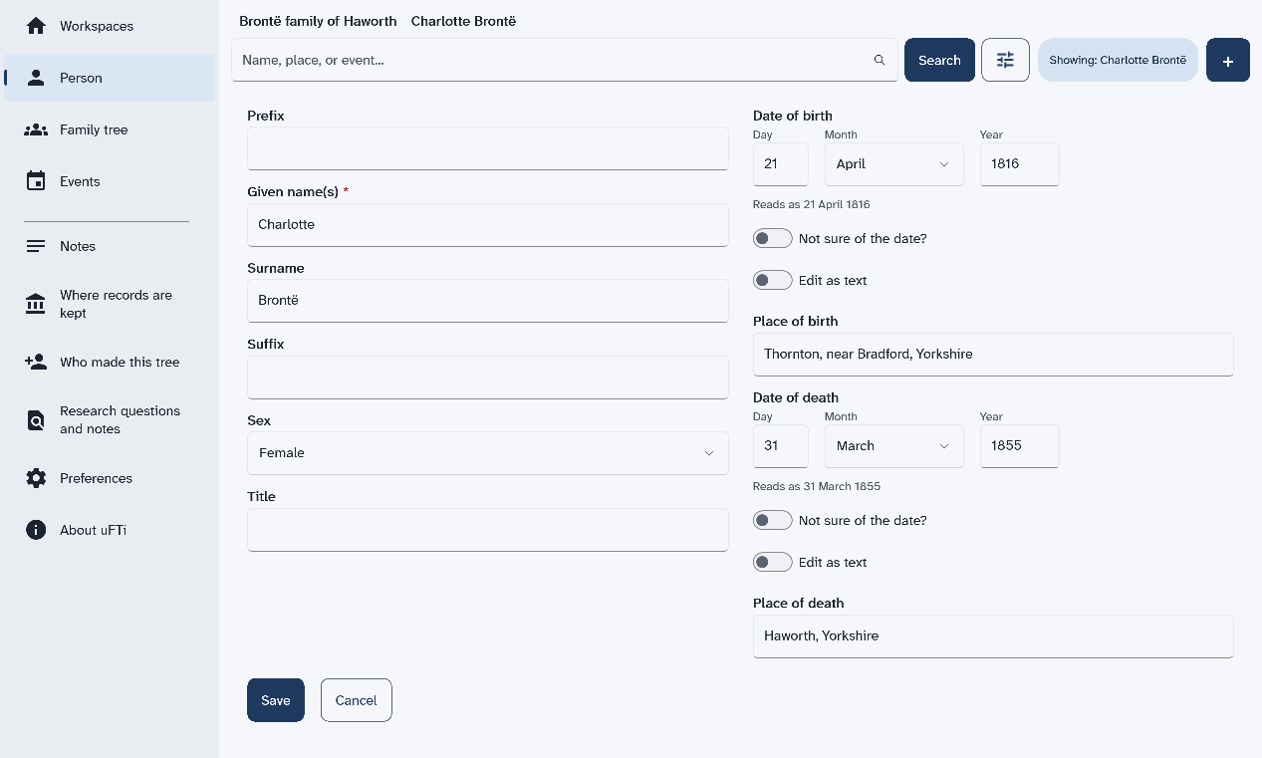This screenshot has width=1262, height=758.
Task: Click the name, place, or event search box
Action: 565,60
